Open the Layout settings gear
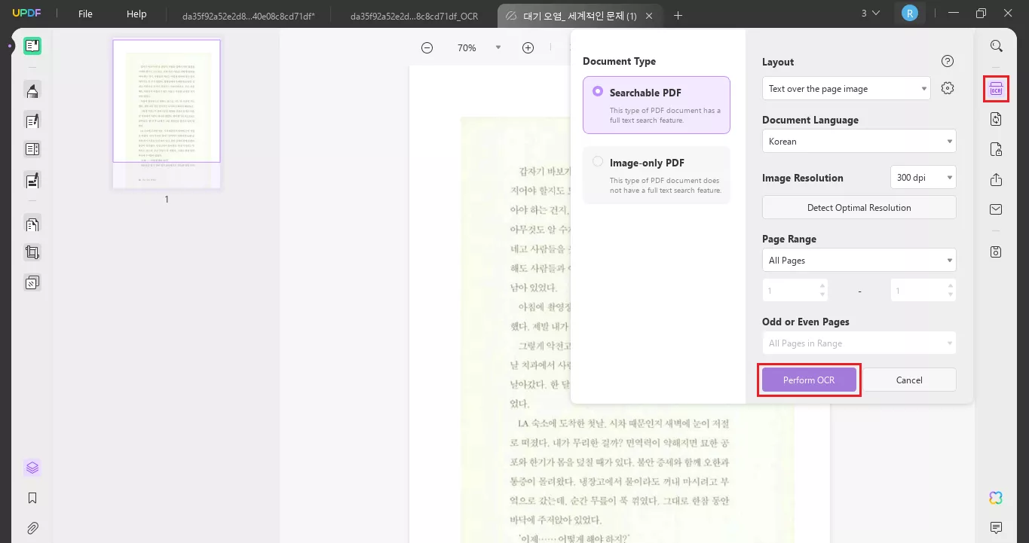The height and width of the screenshot is (543, 1029). pyautogui.click(x=948, y=87)
